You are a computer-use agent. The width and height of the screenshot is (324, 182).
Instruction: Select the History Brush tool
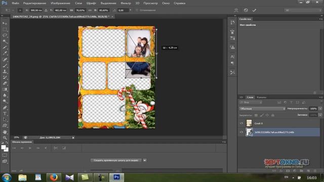coord(5,77)
